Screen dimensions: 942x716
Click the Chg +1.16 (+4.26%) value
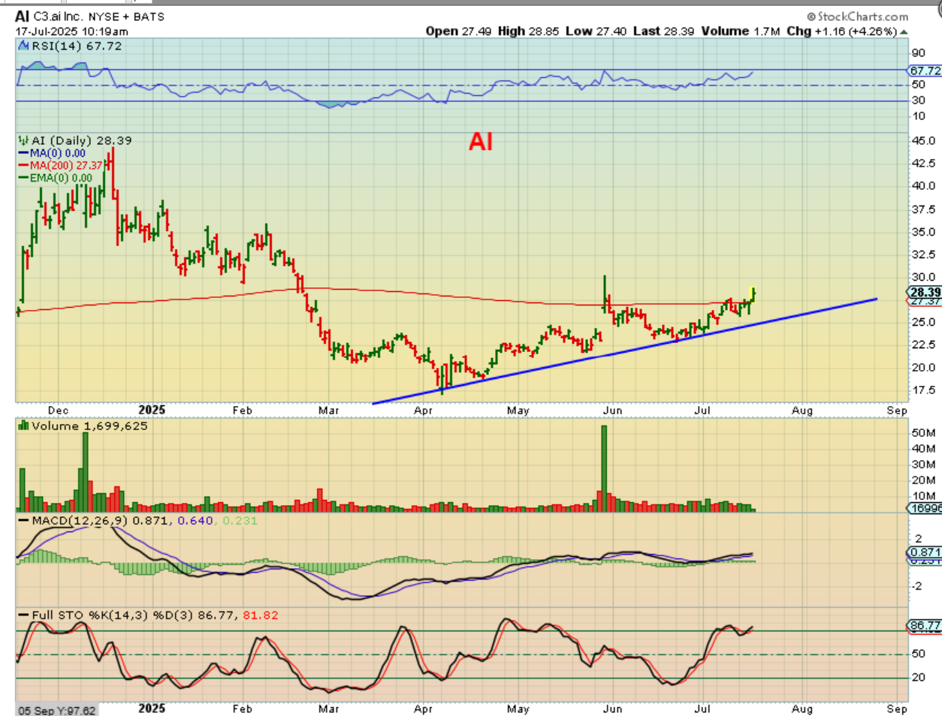pos(841,31)
